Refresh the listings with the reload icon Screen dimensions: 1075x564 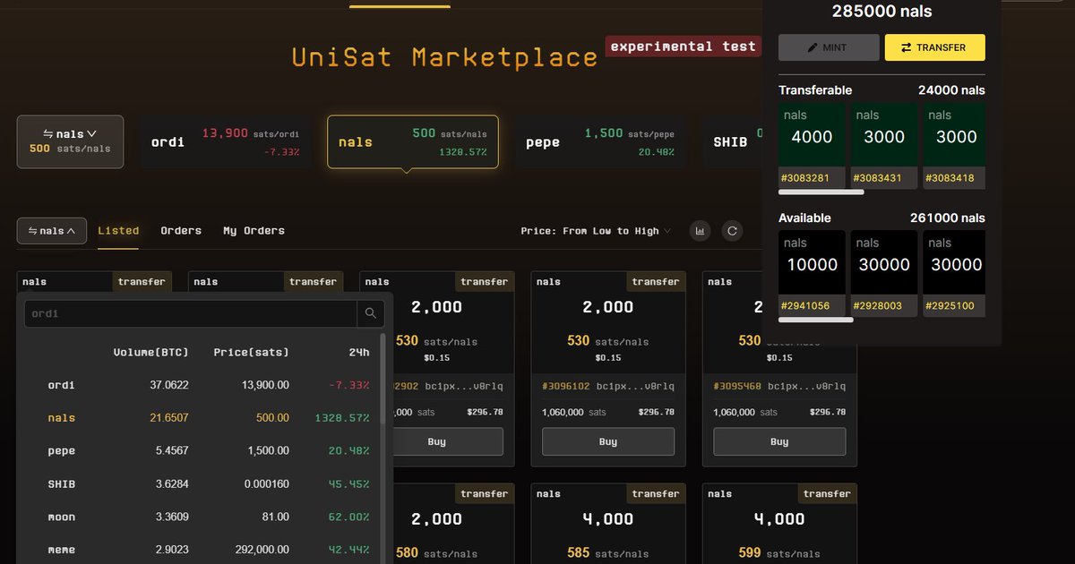[732, 231]
